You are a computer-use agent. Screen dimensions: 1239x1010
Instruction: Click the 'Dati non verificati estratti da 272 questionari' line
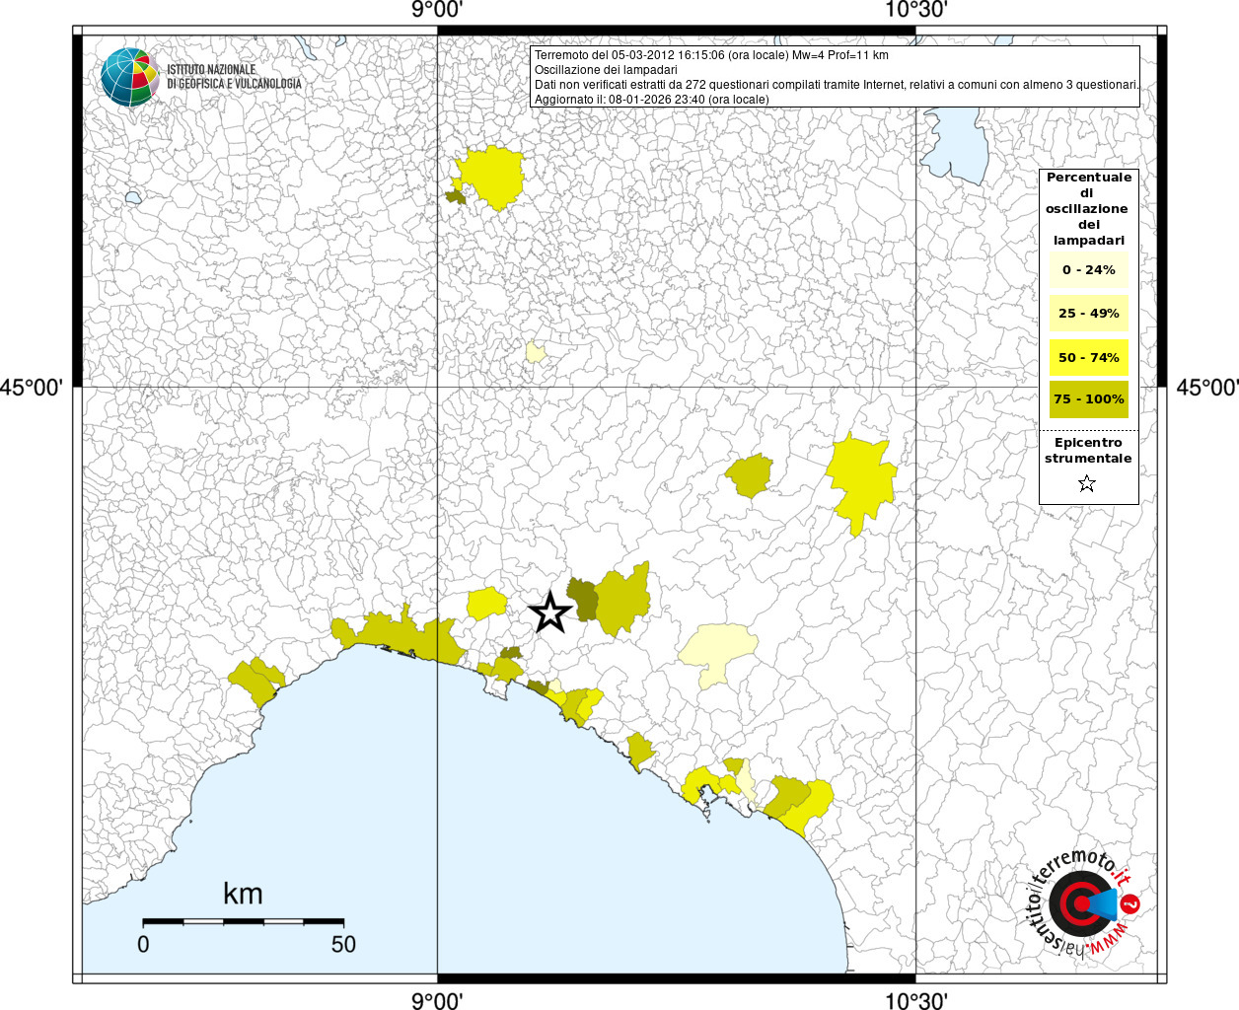837,85
